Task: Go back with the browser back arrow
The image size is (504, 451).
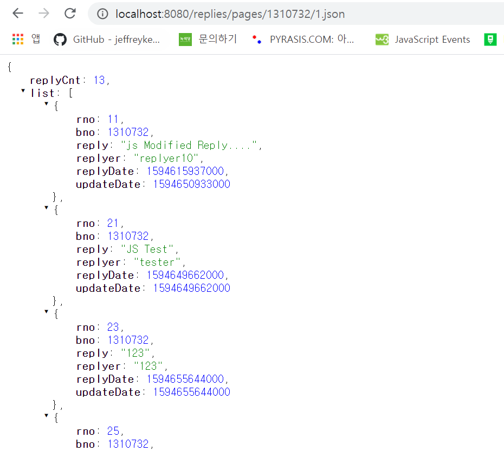Action: (18, 13)
